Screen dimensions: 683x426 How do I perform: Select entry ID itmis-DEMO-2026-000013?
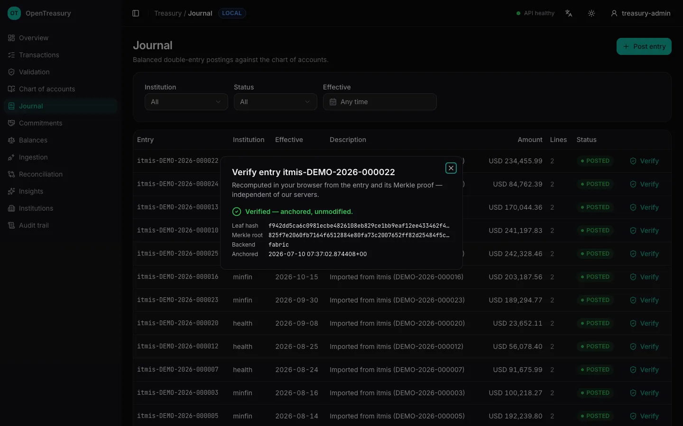click(x=178, y=207)
